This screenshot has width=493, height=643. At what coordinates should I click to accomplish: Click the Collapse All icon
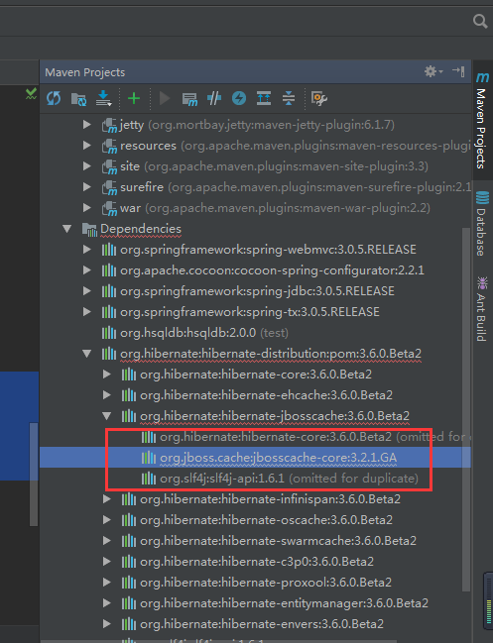pos(289,98)
